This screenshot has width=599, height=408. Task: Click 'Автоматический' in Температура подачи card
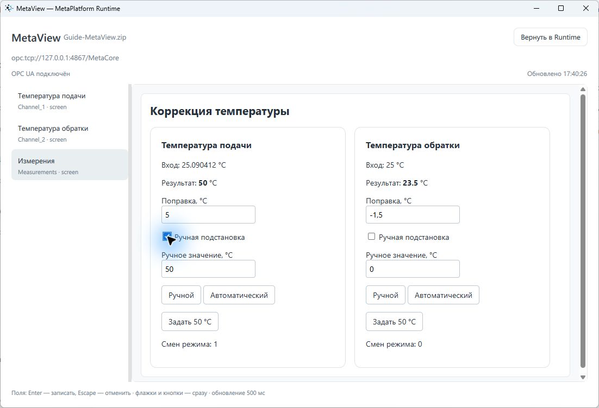(239, 295)
